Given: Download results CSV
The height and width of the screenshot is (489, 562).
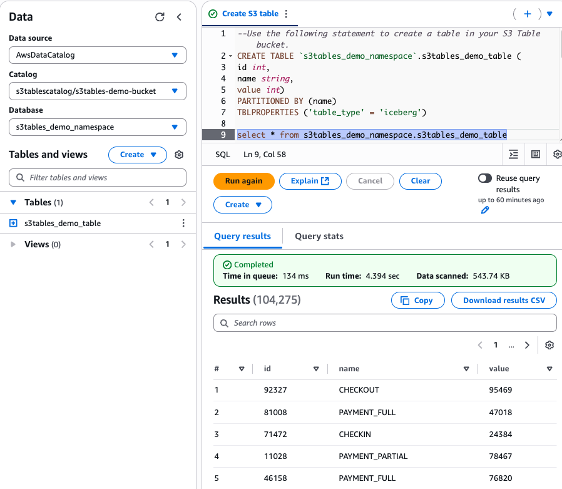Looking at the screenshot, I should pos(504,301).
